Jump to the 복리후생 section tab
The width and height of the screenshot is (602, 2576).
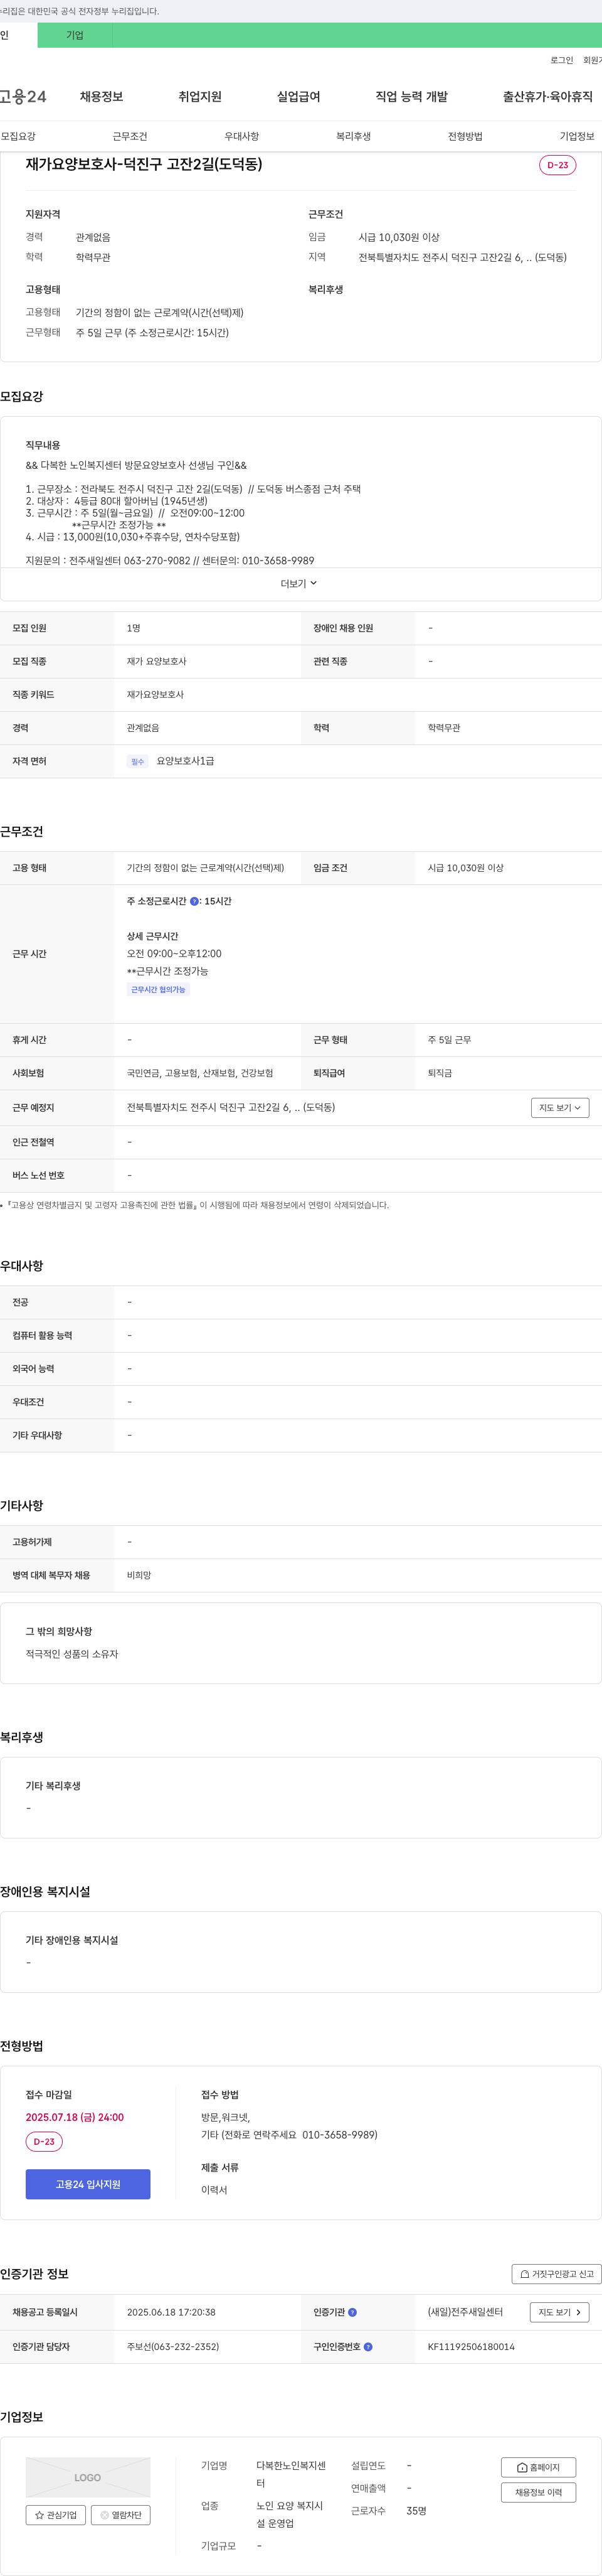tap(354, 136)
